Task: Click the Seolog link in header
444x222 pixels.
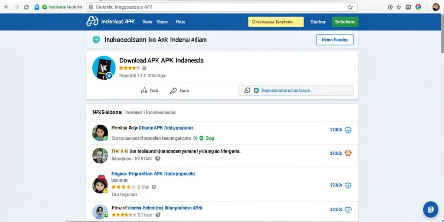Action: [318, 22]
